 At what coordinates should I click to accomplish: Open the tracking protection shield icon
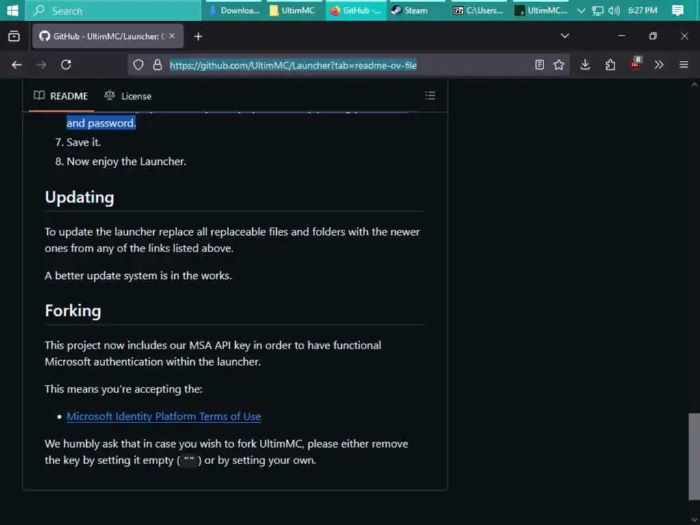click(x=138, y=65)
